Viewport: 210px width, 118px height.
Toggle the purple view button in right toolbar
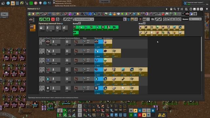[125, 19]
